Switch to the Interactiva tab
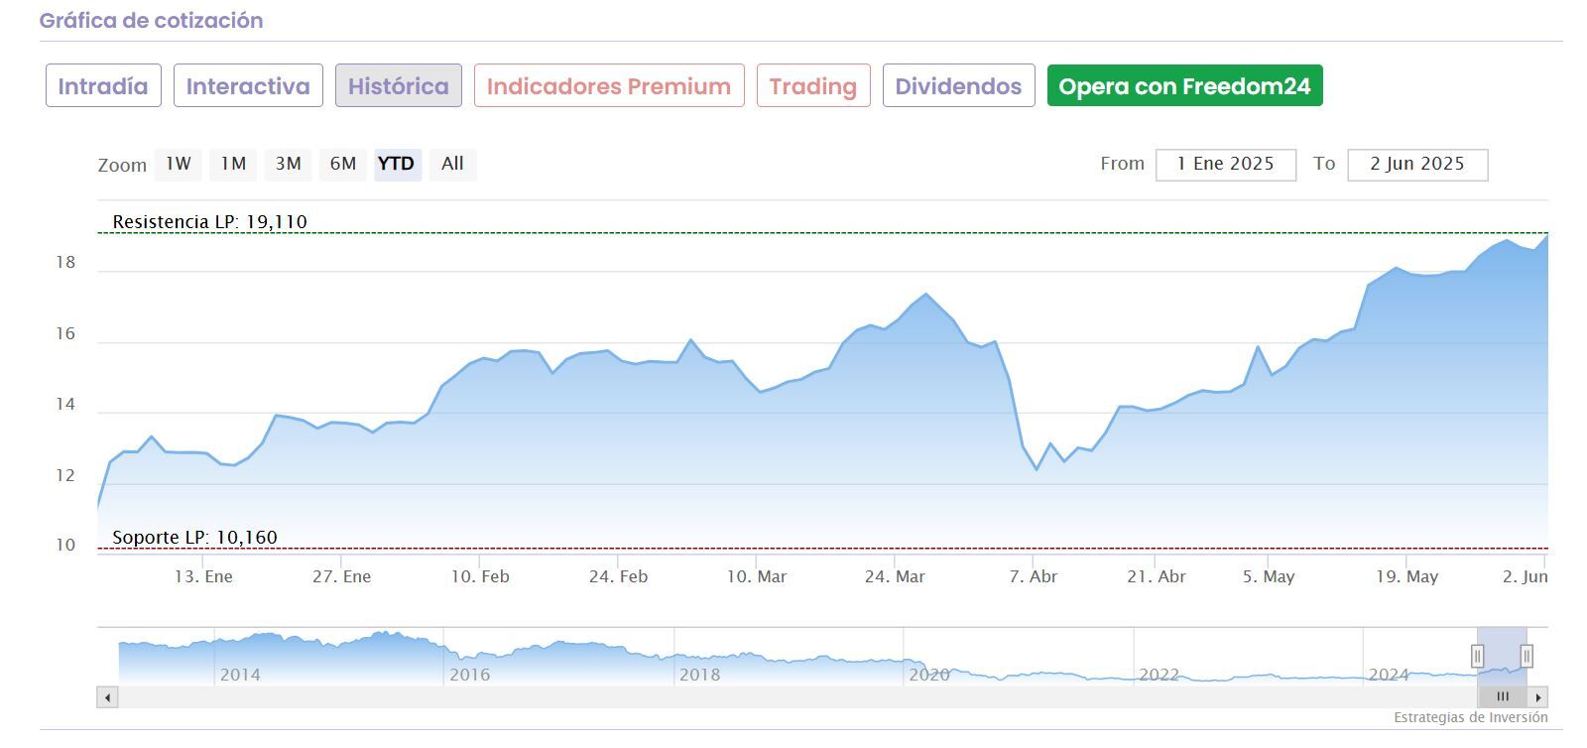The image size is (1587, 748). coord(248,86)
